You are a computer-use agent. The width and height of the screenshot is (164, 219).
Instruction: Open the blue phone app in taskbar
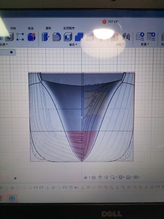12,198
